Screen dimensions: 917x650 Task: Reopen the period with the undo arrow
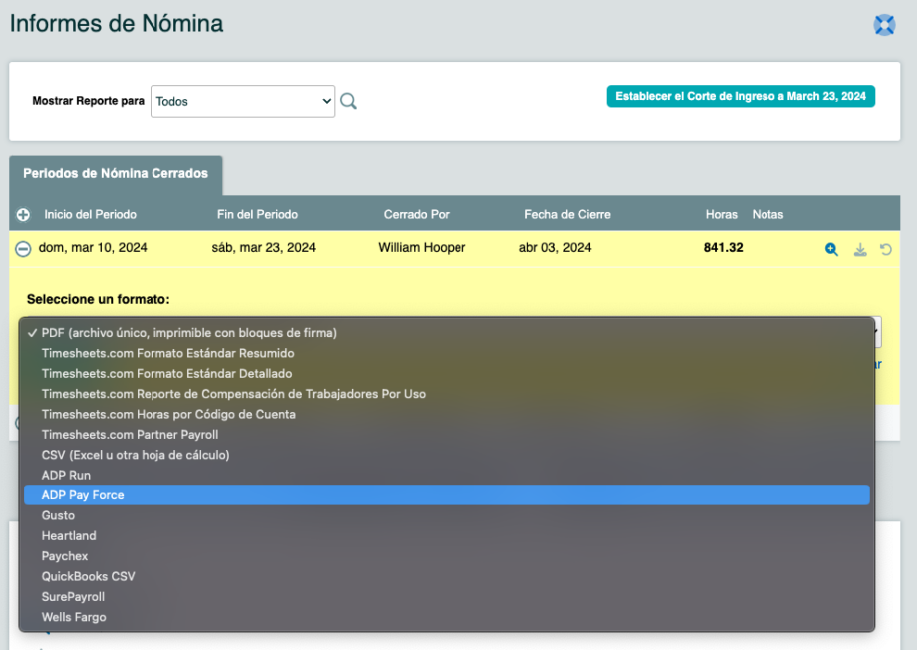click(x=886, y=250)
